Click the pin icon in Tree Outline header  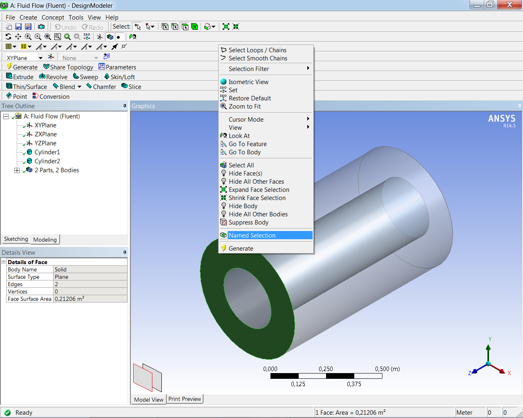[x=125, y=106]
